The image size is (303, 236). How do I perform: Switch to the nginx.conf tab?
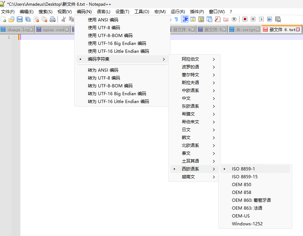54,30
